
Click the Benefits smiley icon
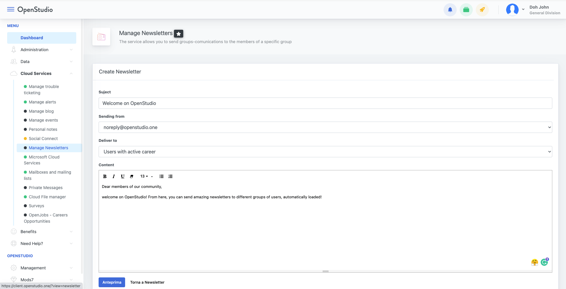14,232
